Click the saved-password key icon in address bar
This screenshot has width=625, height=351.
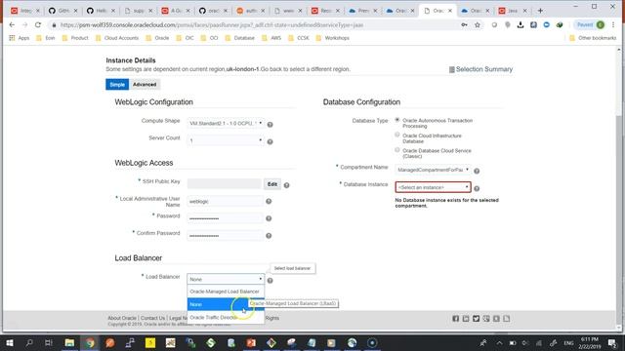[464, 24]
